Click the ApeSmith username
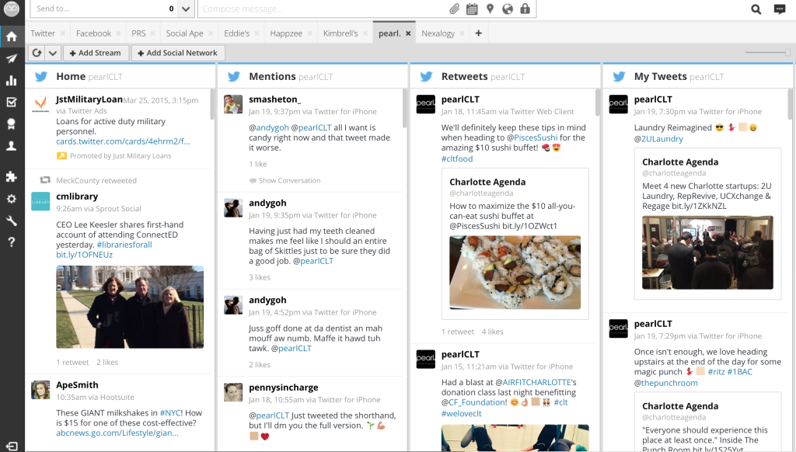 [x=77, y=385]
